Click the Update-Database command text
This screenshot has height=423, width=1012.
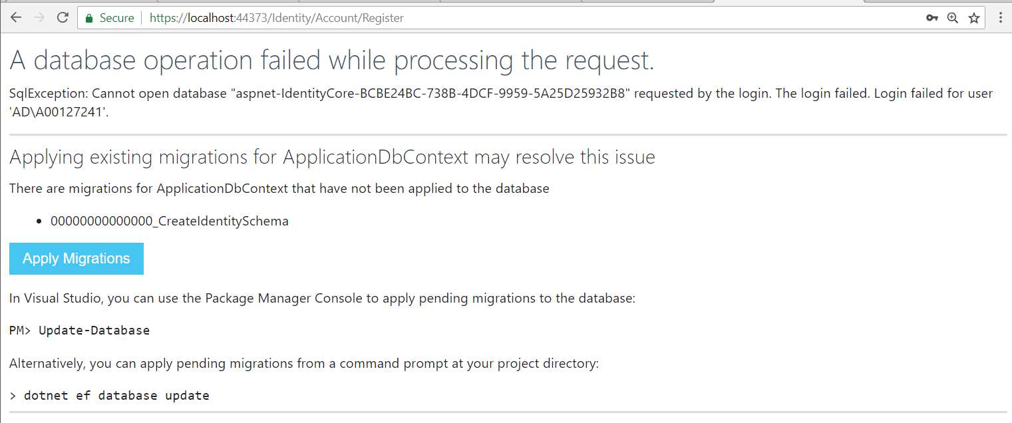(x=94, y=331)
